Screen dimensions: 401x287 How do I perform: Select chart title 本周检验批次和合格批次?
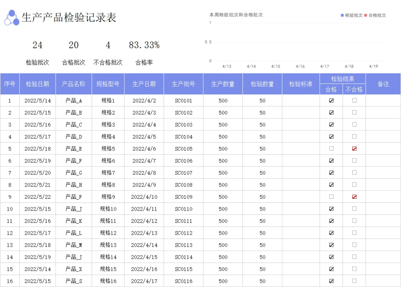pyautogui.click(x=236, y=15)
